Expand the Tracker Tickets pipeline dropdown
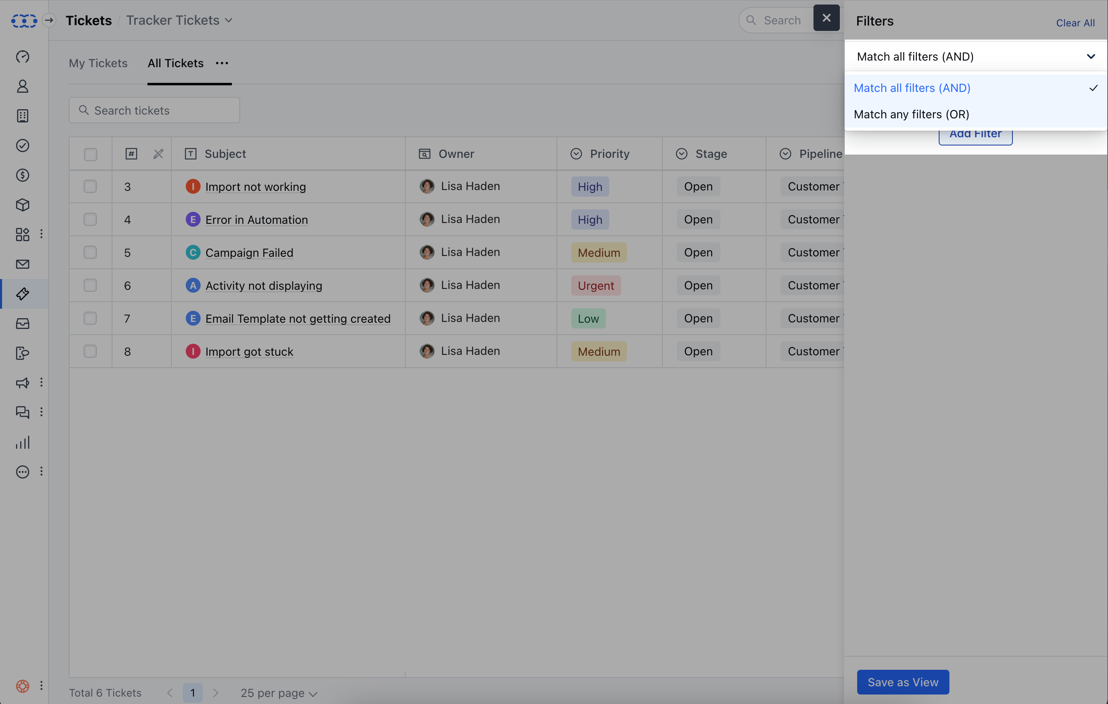The image size is (1108, 704). click(x=180, y=20)
